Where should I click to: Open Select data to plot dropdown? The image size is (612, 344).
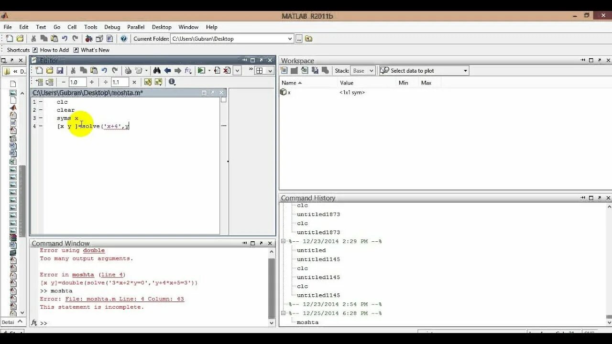pyautogui.click(x=424, y=71)
